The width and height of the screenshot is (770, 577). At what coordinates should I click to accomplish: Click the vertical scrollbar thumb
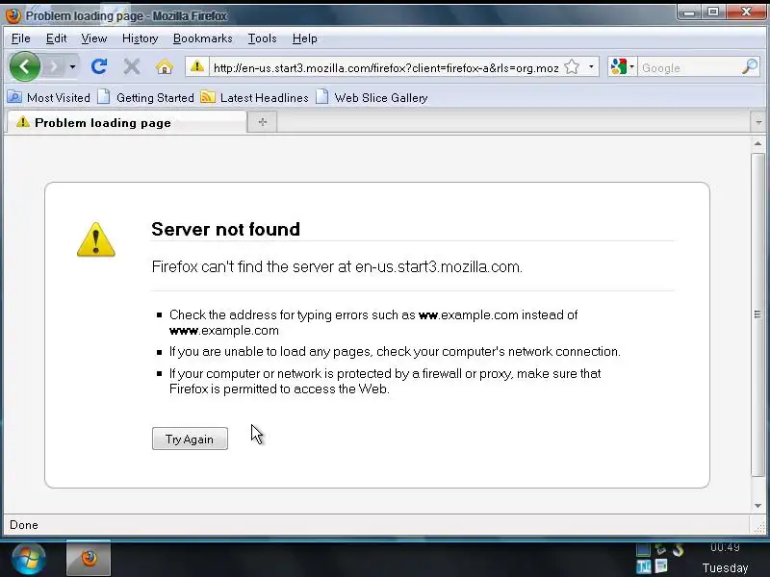pos(757,314)
